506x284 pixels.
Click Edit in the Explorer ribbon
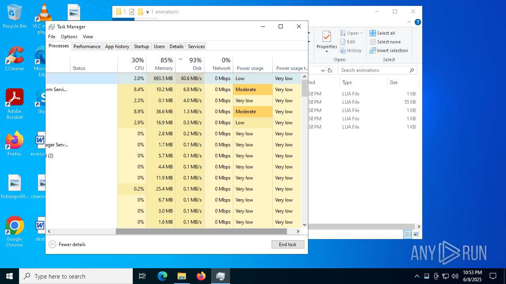(x=348, y=42)
